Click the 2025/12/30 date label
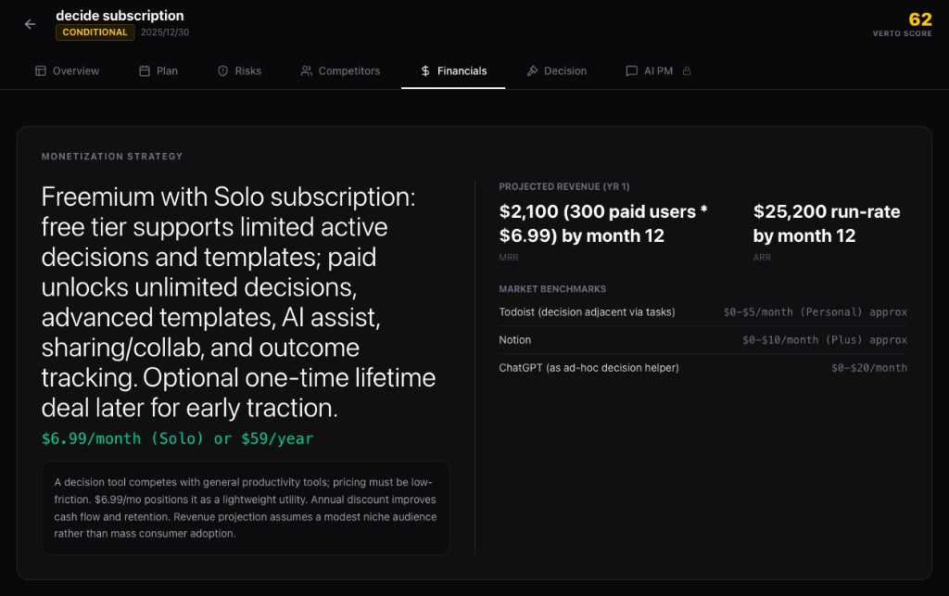This screenshot has width=949, height=596. pos(164,32)
